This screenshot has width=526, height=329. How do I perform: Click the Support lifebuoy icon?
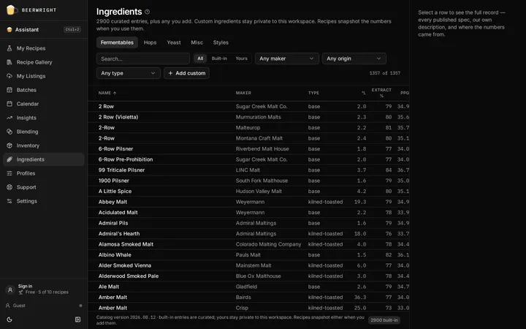coord(9,187)
